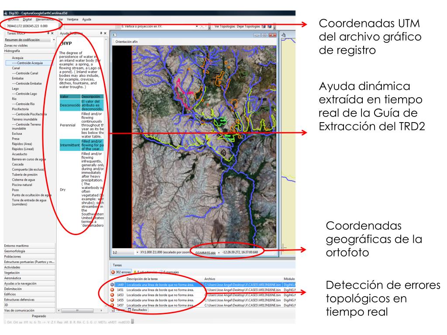Open the GG:MM:SS.ddd coordinate format dropdown

pos(219,253)
